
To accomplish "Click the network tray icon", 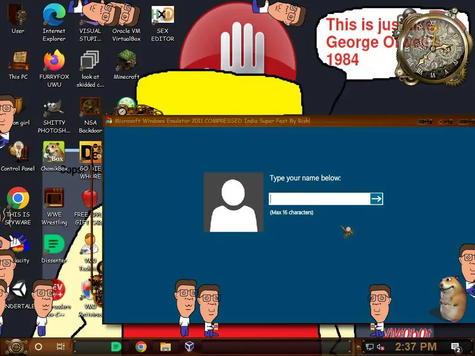I will [369, 347].
